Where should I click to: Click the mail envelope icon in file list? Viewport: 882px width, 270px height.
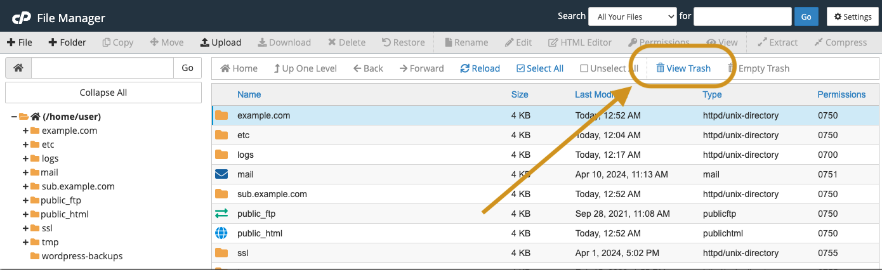pos(221,174)
